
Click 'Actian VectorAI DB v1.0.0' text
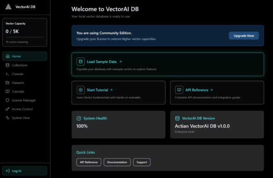click(202, 126)
